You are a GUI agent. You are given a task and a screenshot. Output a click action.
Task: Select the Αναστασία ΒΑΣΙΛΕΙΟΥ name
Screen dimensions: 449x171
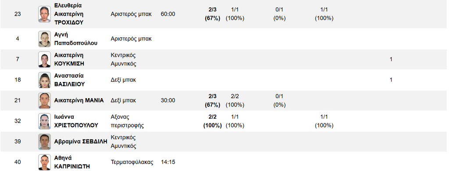tap(69, 80)
